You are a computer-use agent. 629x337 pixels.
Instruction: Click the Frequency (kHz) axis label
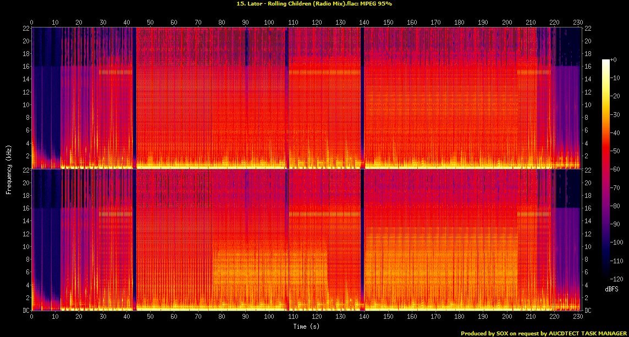coord(9,168)
